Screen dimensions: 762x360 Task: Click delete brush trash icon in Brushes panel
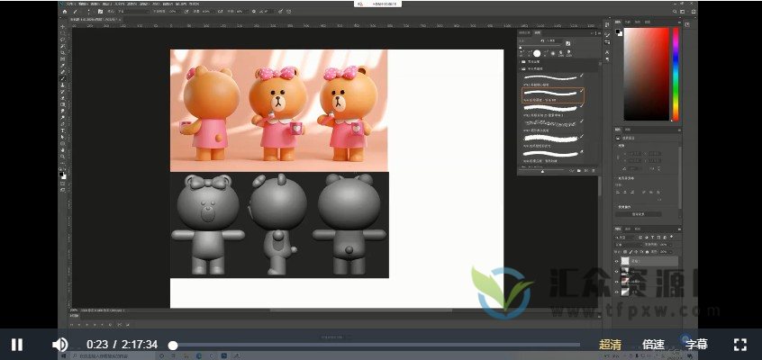pos(593,170)
